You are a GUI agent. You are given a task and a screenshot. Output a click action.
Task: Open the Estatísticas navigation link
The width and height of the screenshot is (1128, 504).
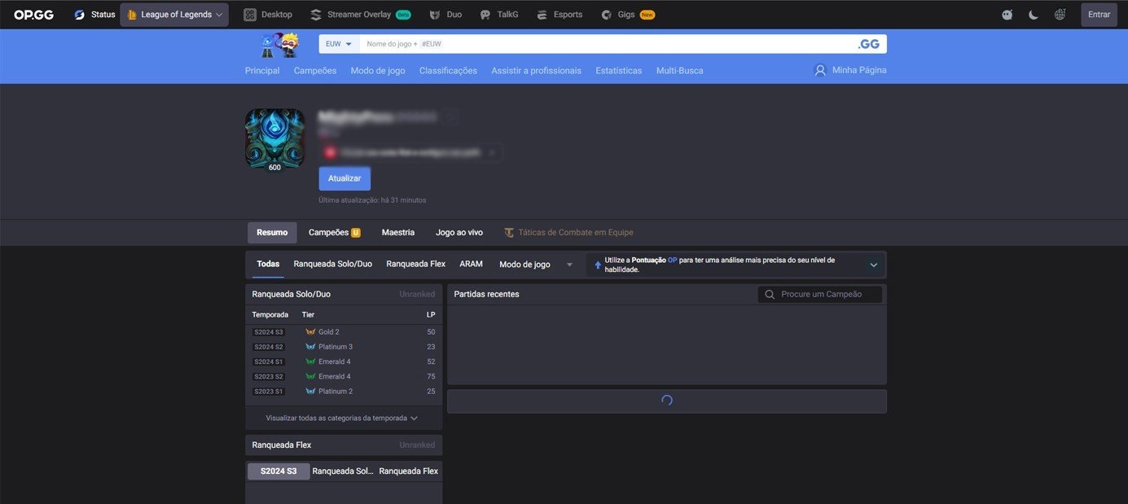(x=619, y=71)
